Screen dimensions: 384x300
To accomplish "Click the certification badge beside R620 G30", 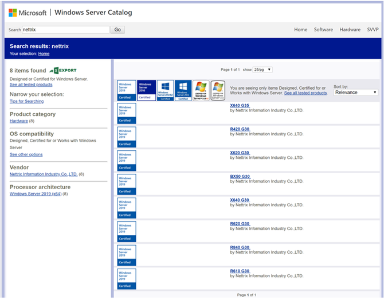I will click(127, 232).
